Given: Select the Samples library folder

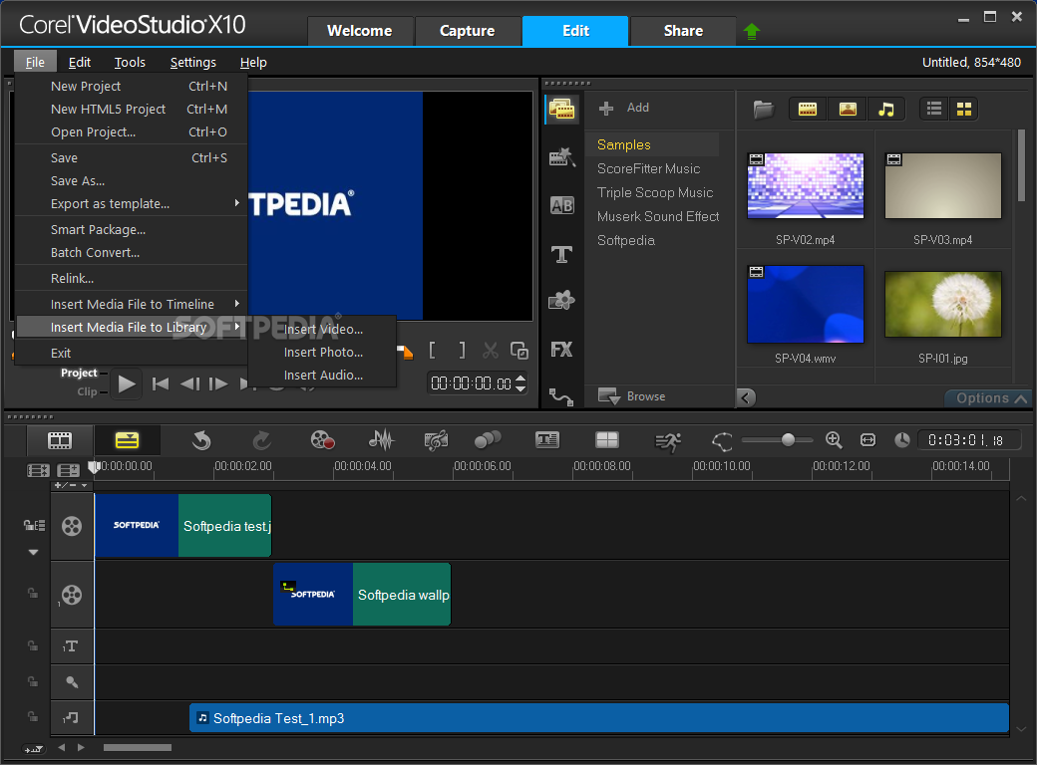Looking at the screenshot, I should (651, 144).
